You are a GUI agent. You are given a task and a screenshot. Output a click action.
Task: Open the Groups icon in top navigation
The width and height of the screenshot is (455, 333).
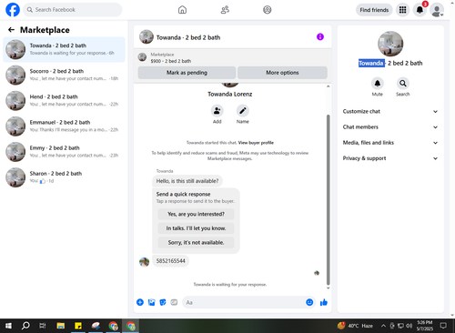pos(268,10)
